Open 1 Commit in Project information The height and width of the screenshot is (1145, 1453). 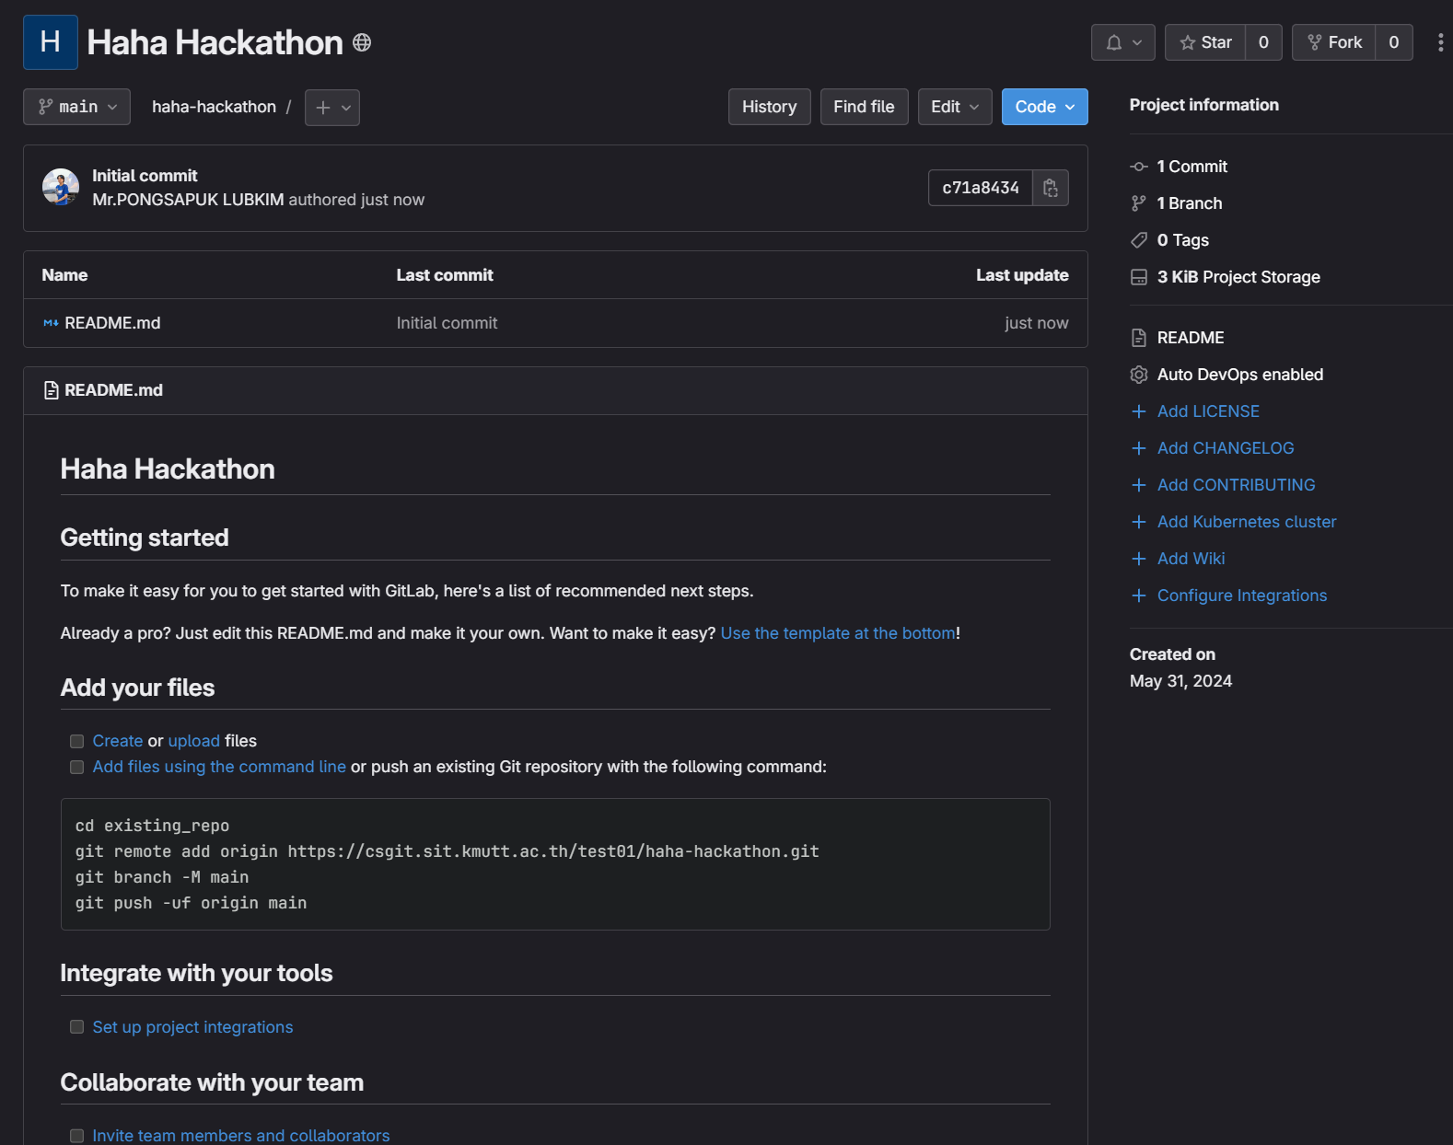1192,167
